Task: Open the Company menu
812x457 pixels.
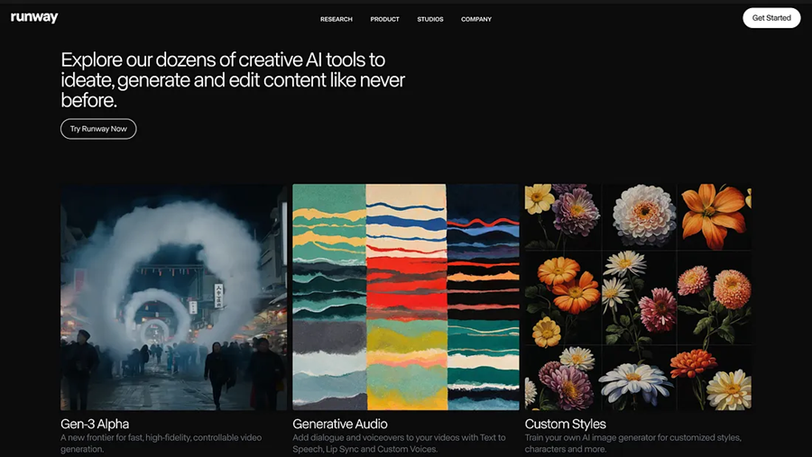Action: [x=476, y=19]
